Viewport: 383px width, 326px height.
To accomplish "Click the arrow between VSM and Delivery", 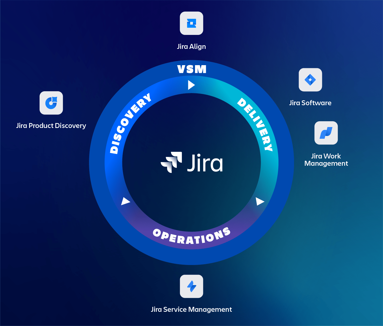I will tap(191, 85).
